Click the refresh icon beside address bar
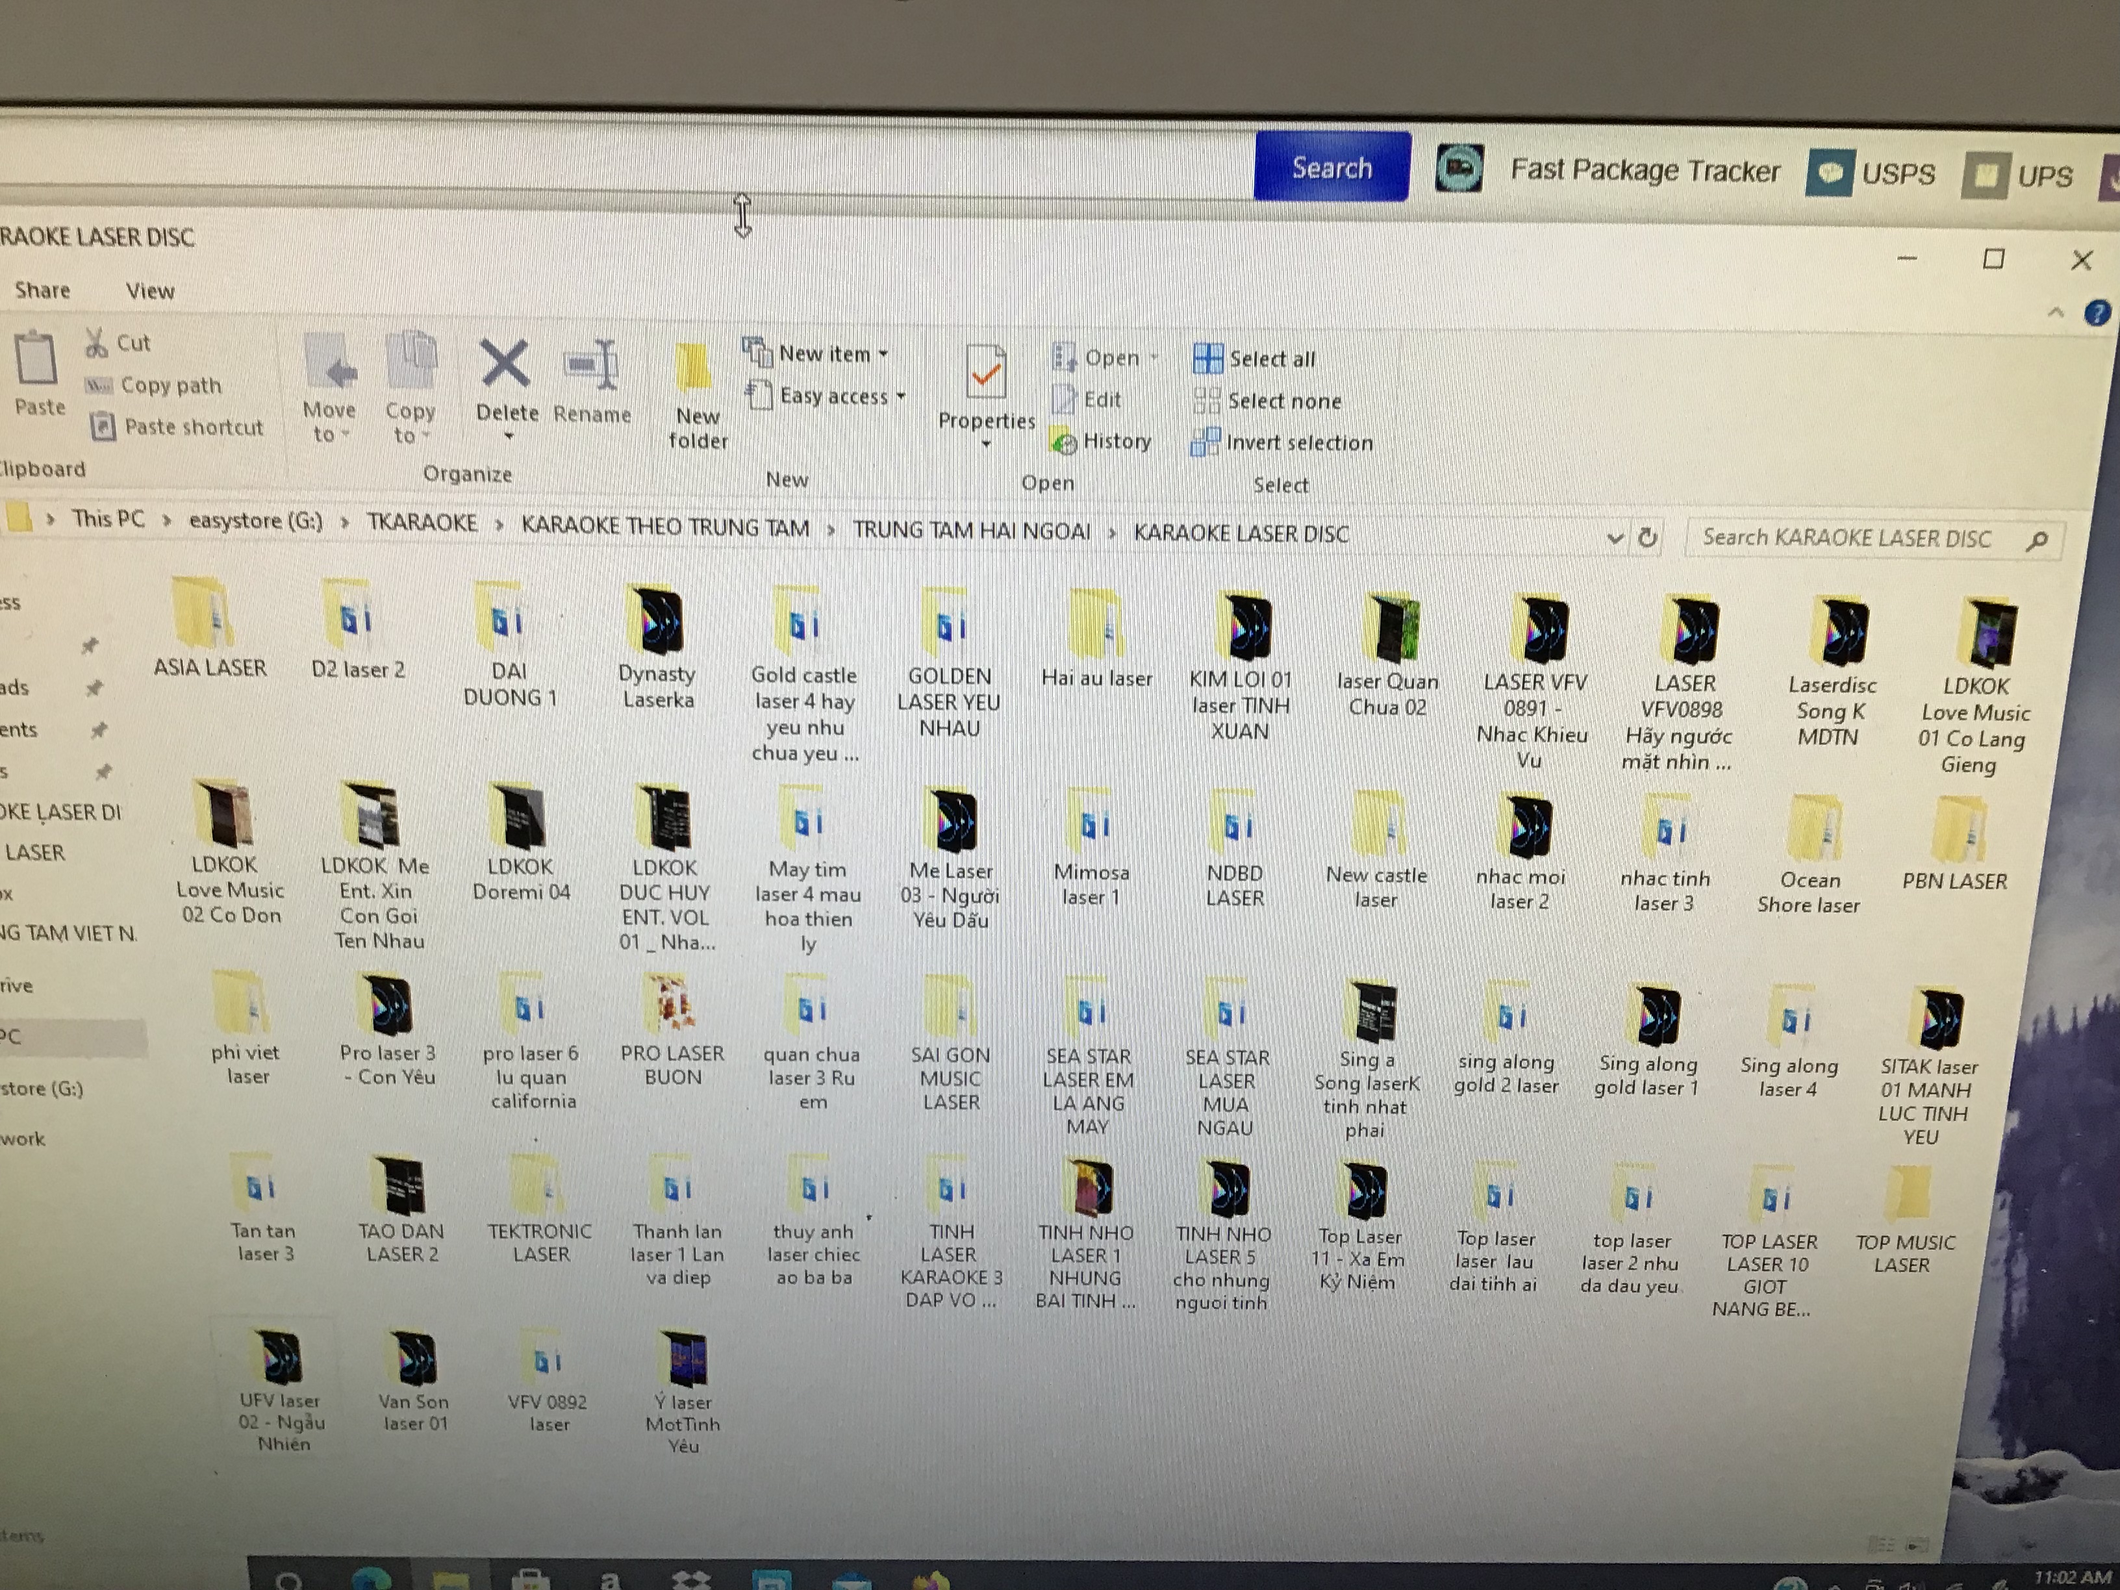 (x=1648, y=538)
